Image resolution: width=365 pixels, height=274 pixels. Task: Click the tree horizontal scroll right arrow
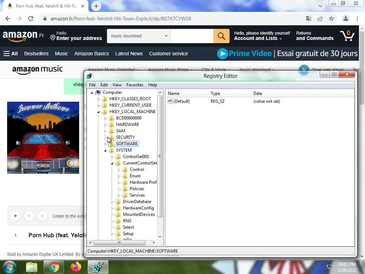[x=154, y=243]
